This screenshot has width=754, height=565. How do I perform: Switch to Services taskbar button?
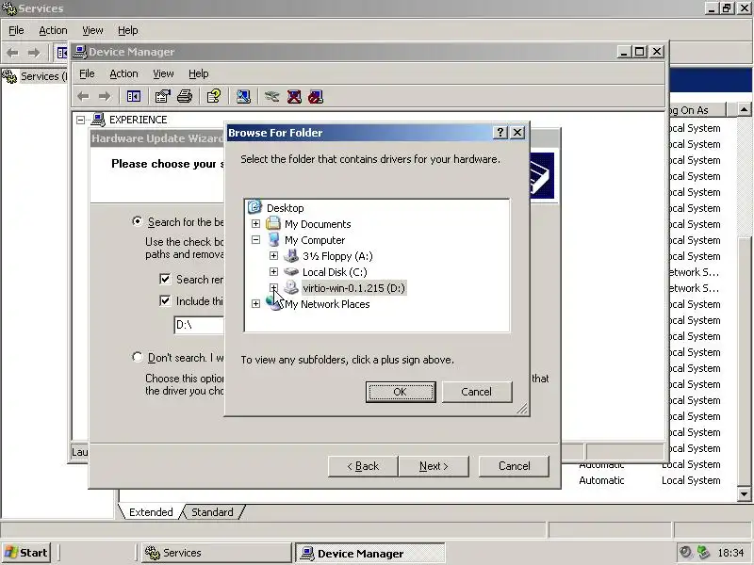(x=217, y=553)
